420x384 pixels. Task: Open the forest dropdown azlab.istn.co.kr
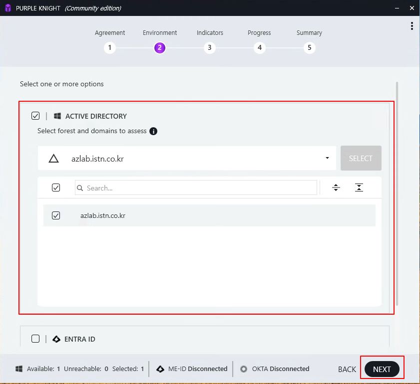point(187,158)
